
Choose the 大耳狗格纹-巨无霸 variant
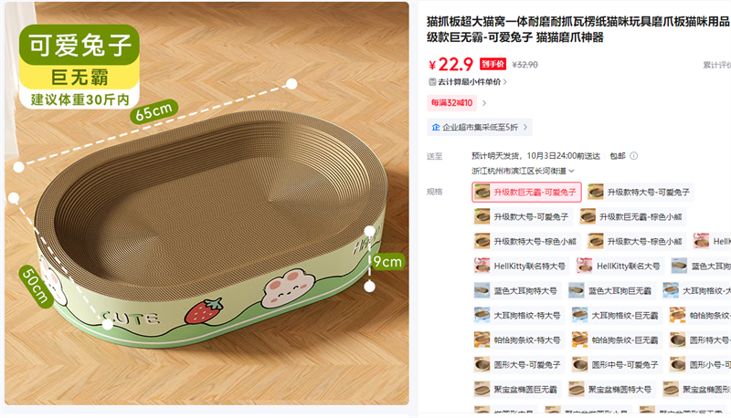pyautogui.click(x=615, y=315)
